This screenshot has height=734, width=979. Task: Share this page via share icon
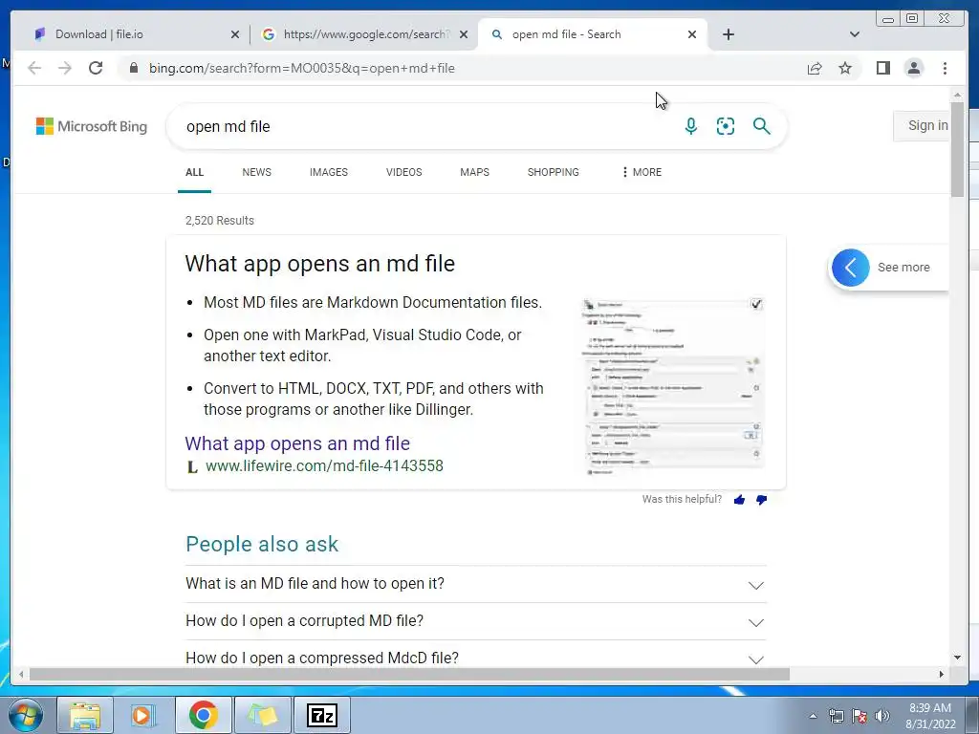(815, 68)
